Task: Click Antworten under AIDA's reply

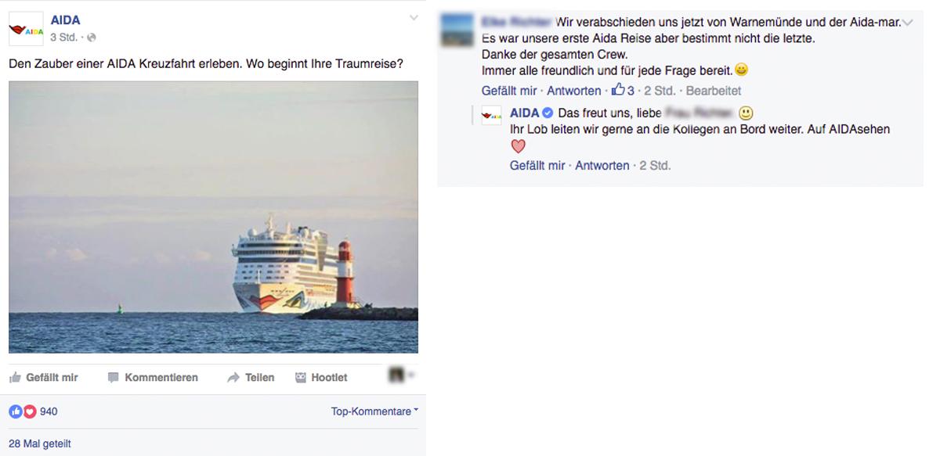Action: 602,166
